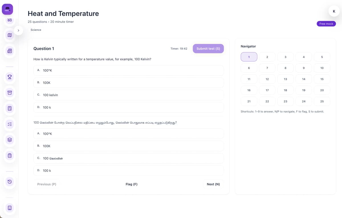Jump to question 25 in the Navigator
342x218 pixels.
click(x=322, y=101)
